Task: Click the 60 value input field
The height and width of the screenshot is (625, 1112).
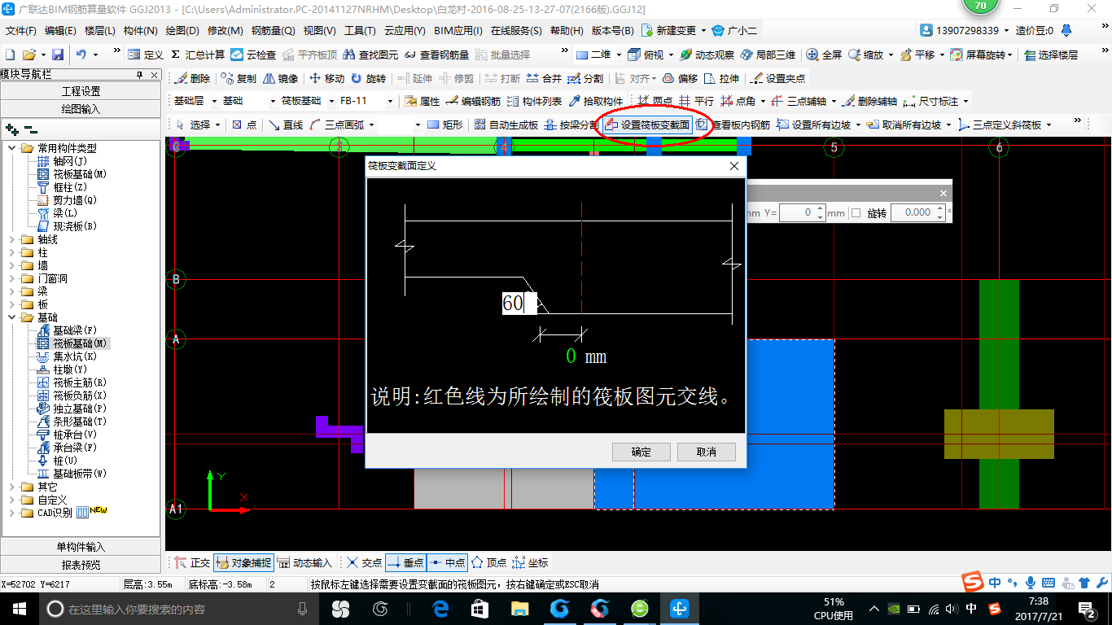Action: point(519,304)
